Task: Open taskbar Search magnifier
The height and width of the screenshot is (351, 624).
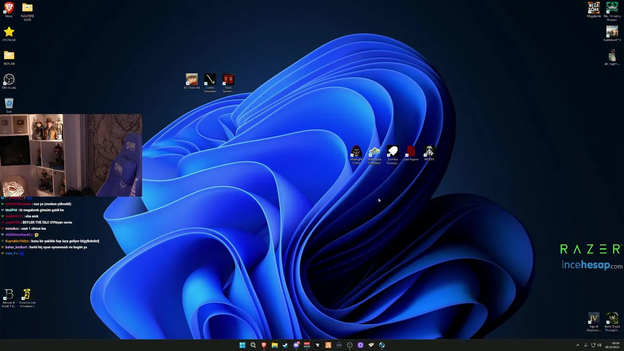Action: point(253,345)
